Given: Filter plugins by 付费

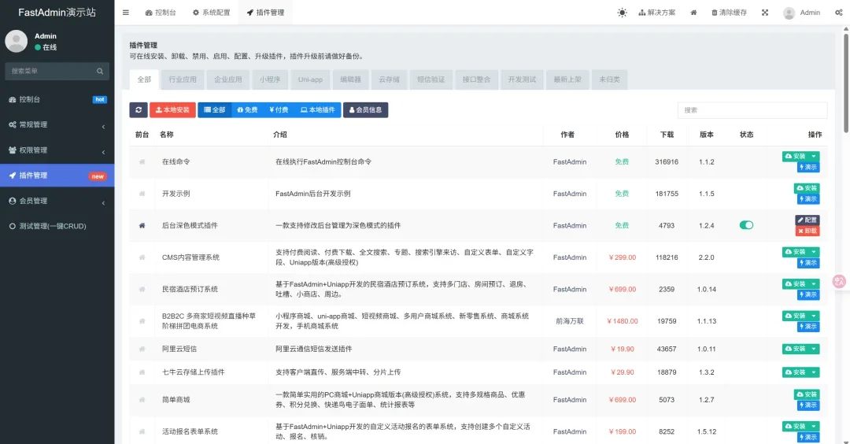Looking at the screenshot, I should point(279,109).
